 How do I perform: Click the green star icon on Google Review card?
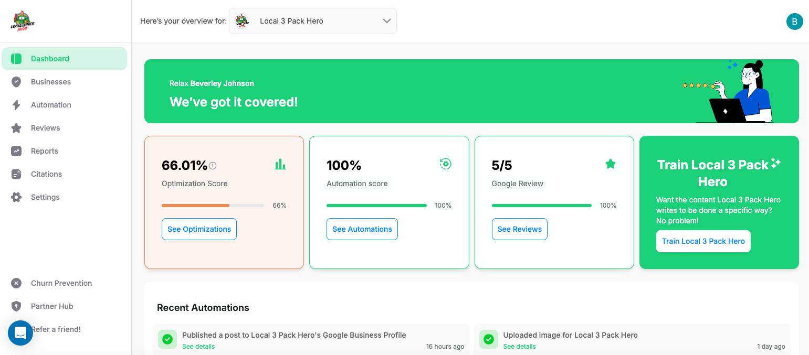tap(610, 163)
